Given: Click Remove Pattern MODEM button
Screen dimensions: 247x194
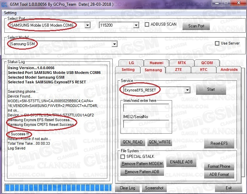Looking at the screenshot, I should (142, 164).
